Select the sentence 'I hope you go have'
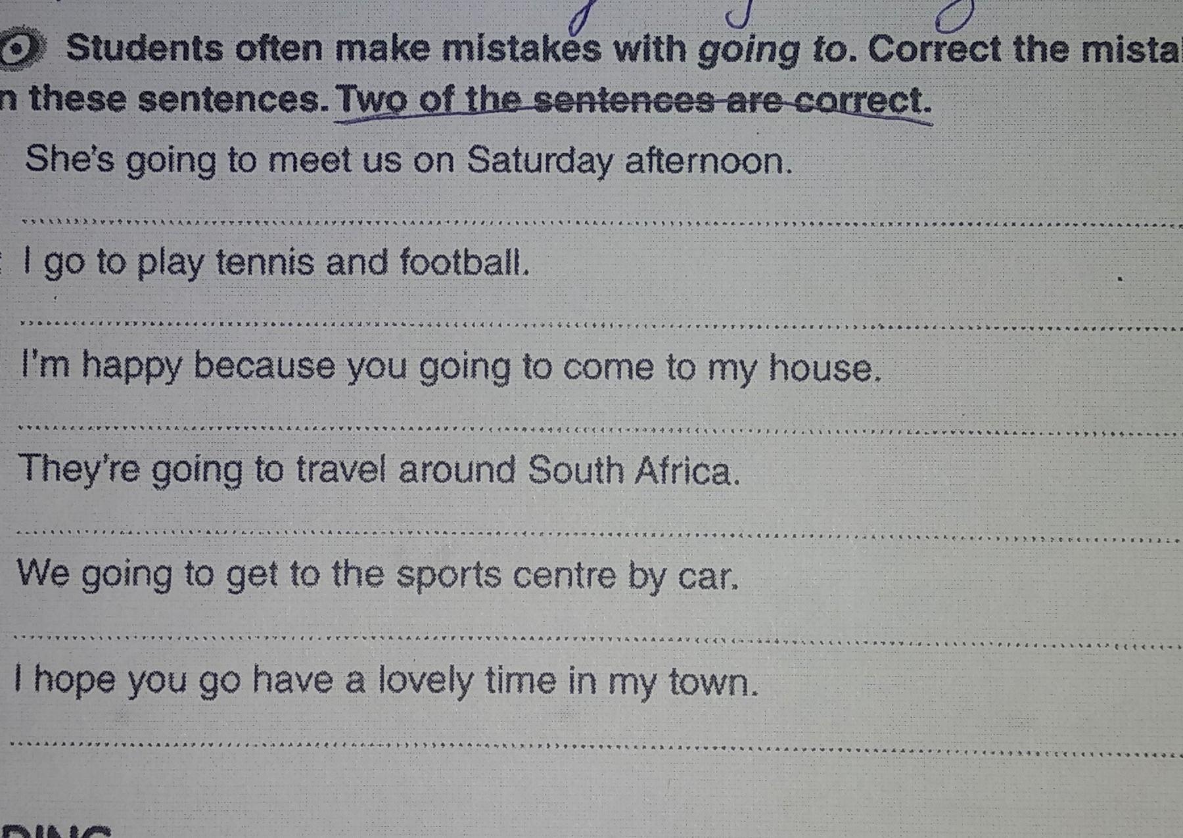 pos(386,680)
